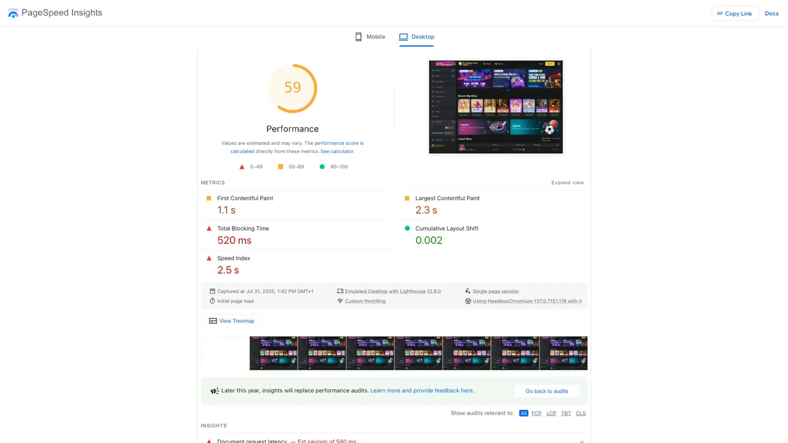Click the wifi icon next to Custom throttling
Image resolution: width=788 pixels, height=443 pixels.
[x=340, y=301]
